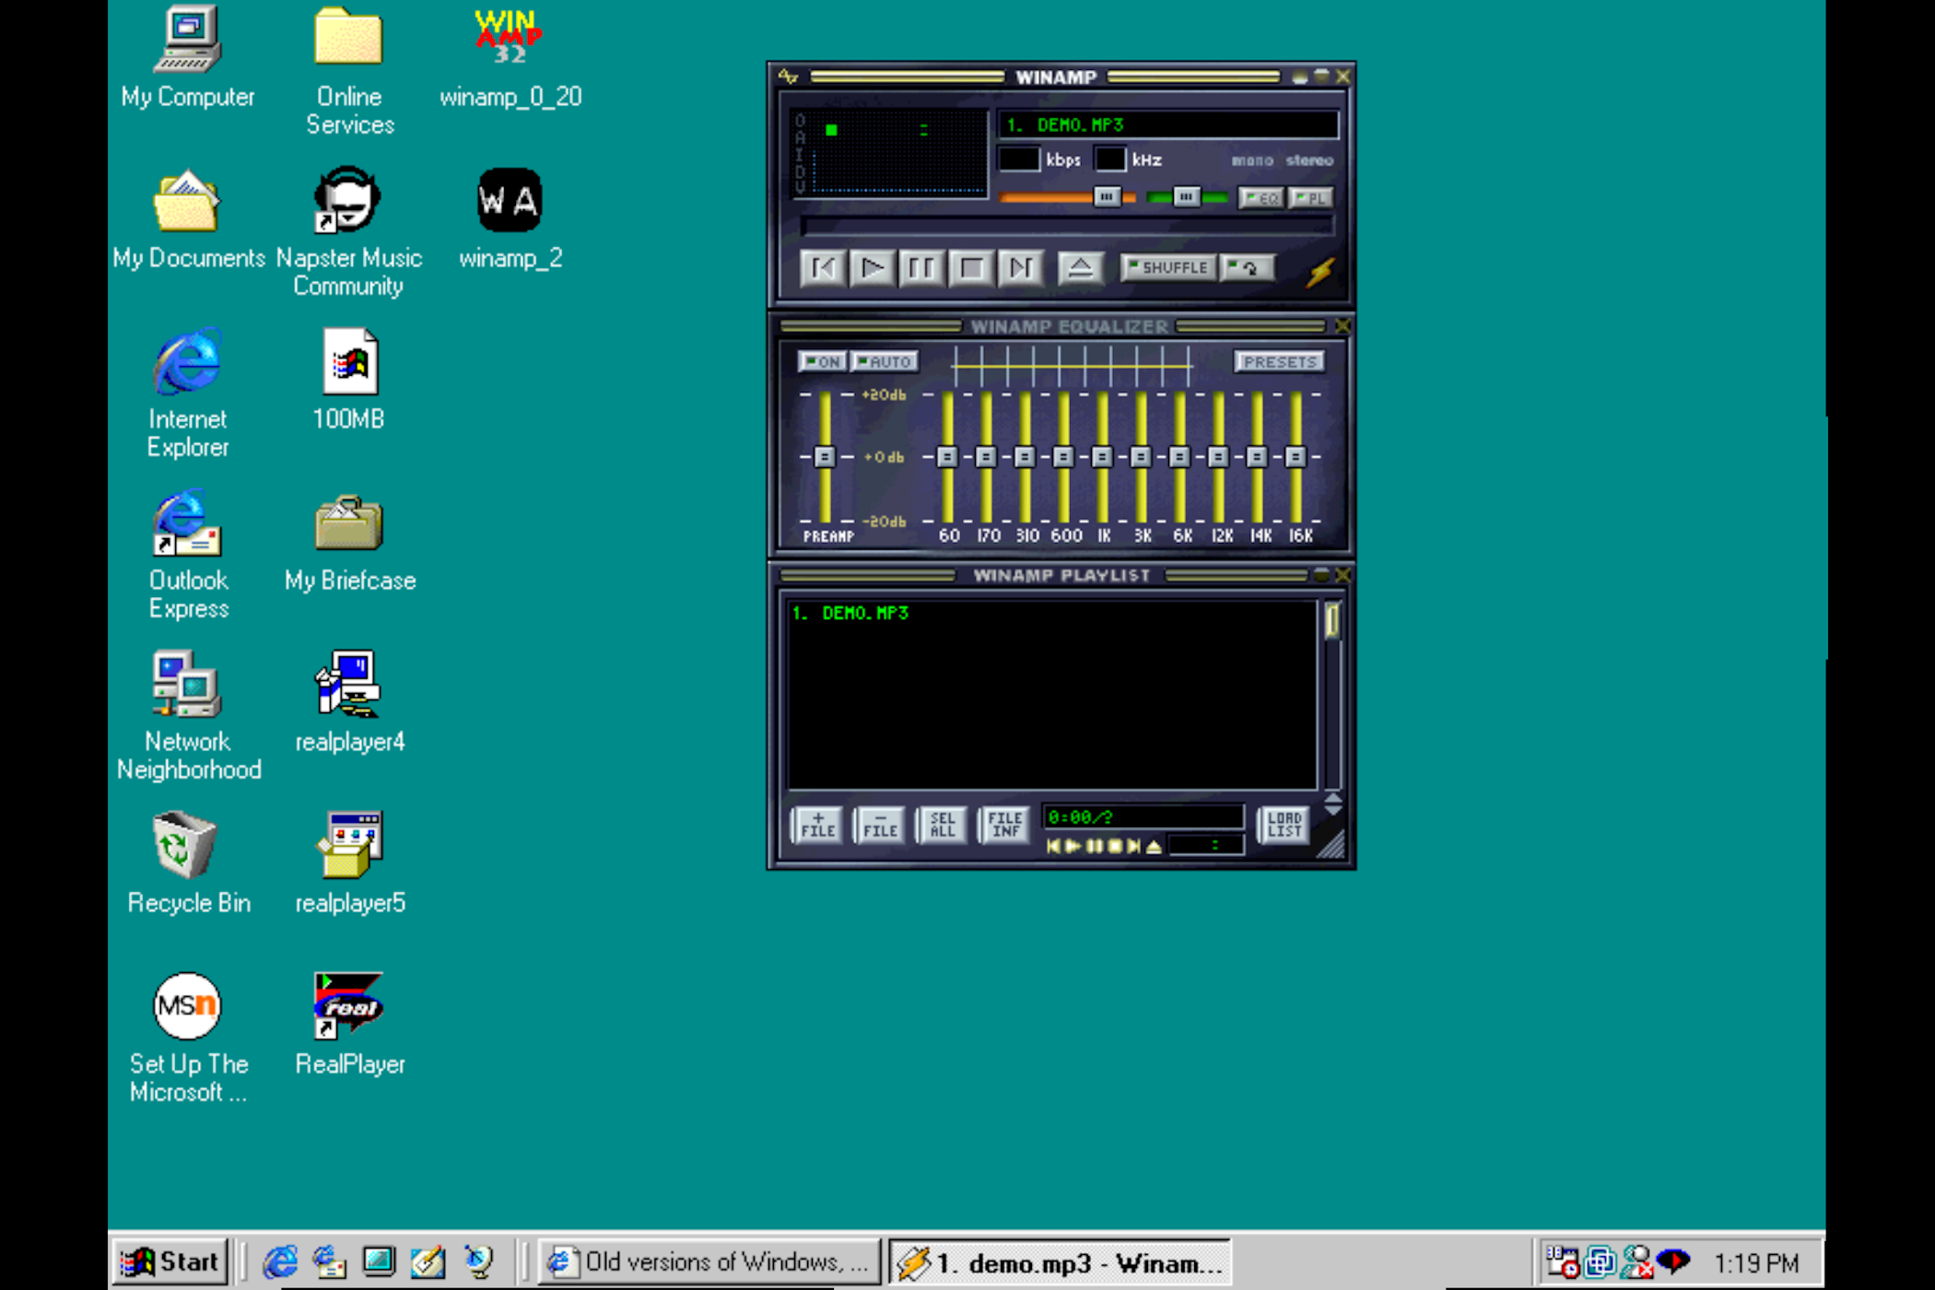Click the previous track button in Winamp
Screen dimensions: 1935x1290
(821, 268)
